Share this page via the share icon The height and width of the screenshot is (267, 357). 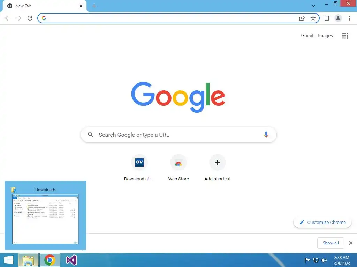tap(302, 18)
